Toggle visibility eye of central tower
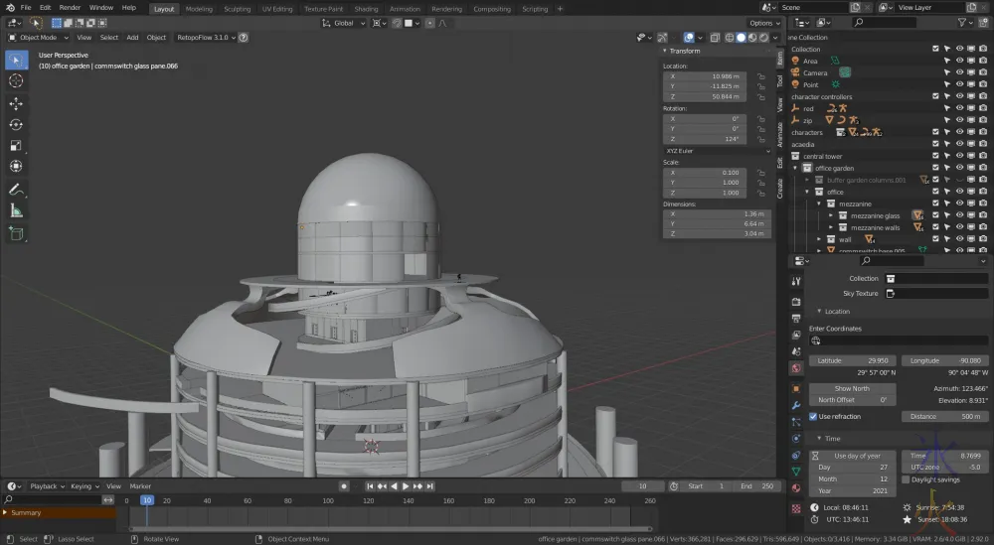The height and width of the screenshot is (545, 994). [x=959, y=156]
